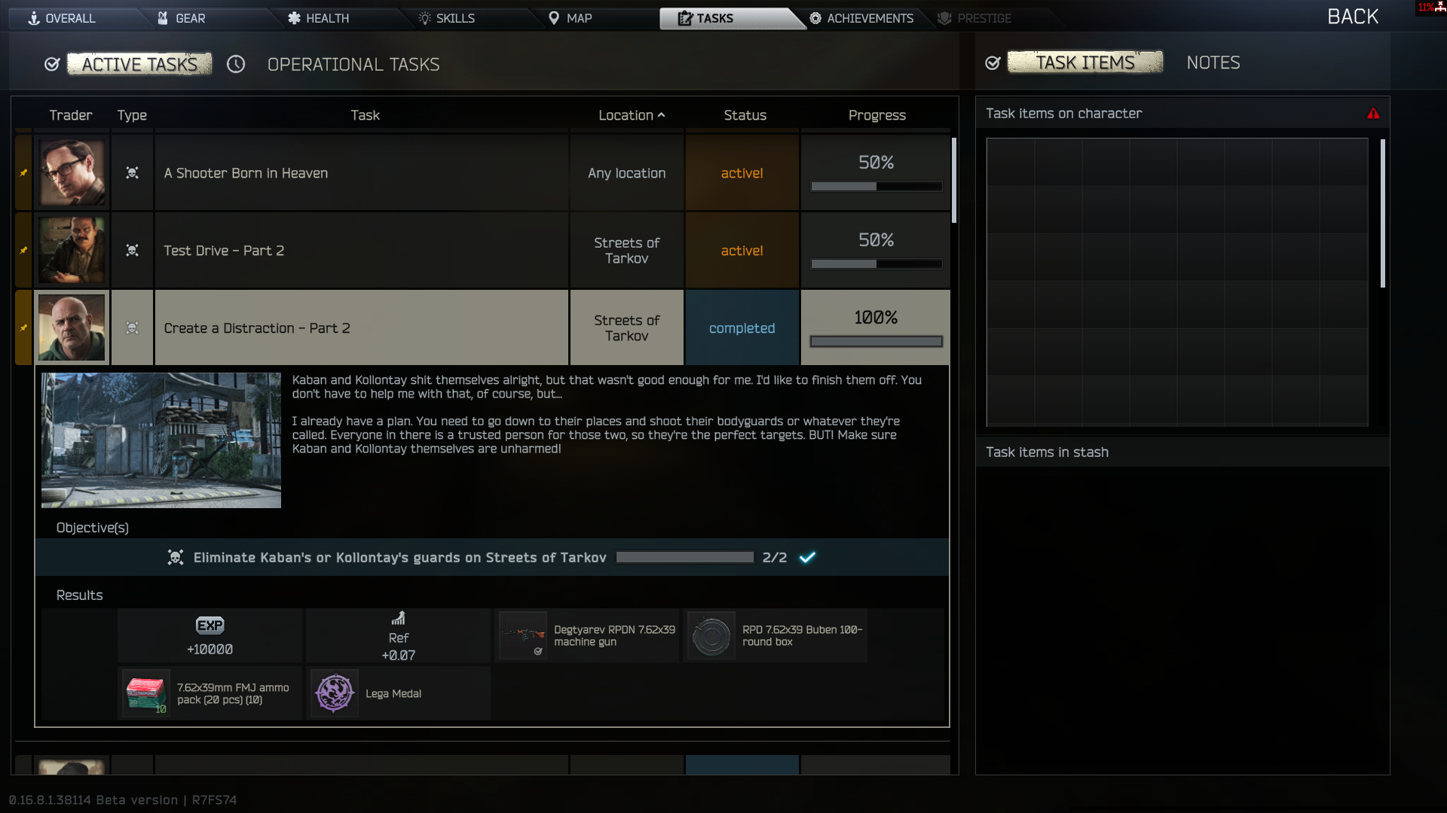Click the Eliminate guards objective progress bar
This screenshot has height=813, width=1447.
(x=684, y=557)
